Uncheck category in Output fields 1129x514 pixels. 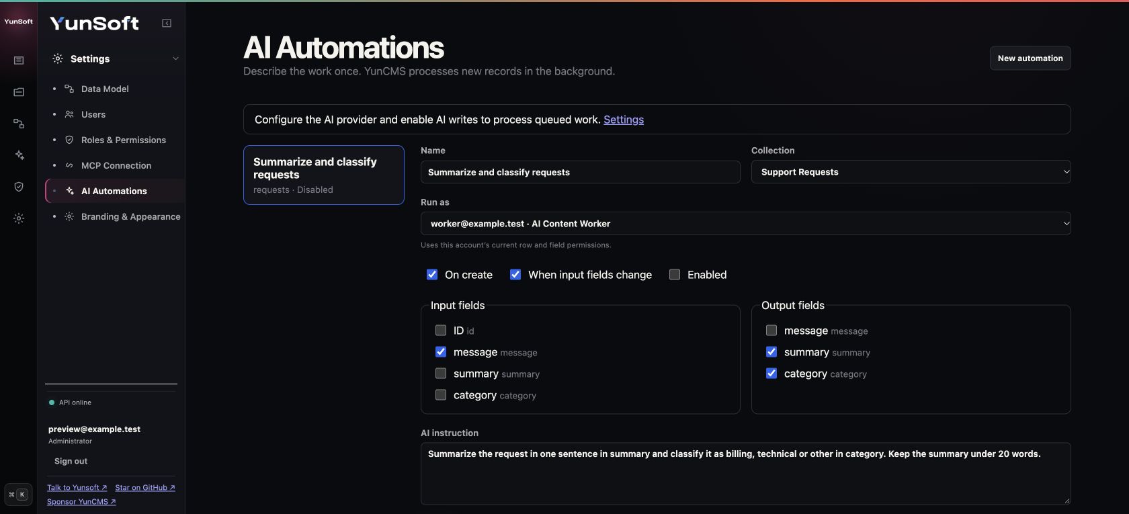coord(771,373)
